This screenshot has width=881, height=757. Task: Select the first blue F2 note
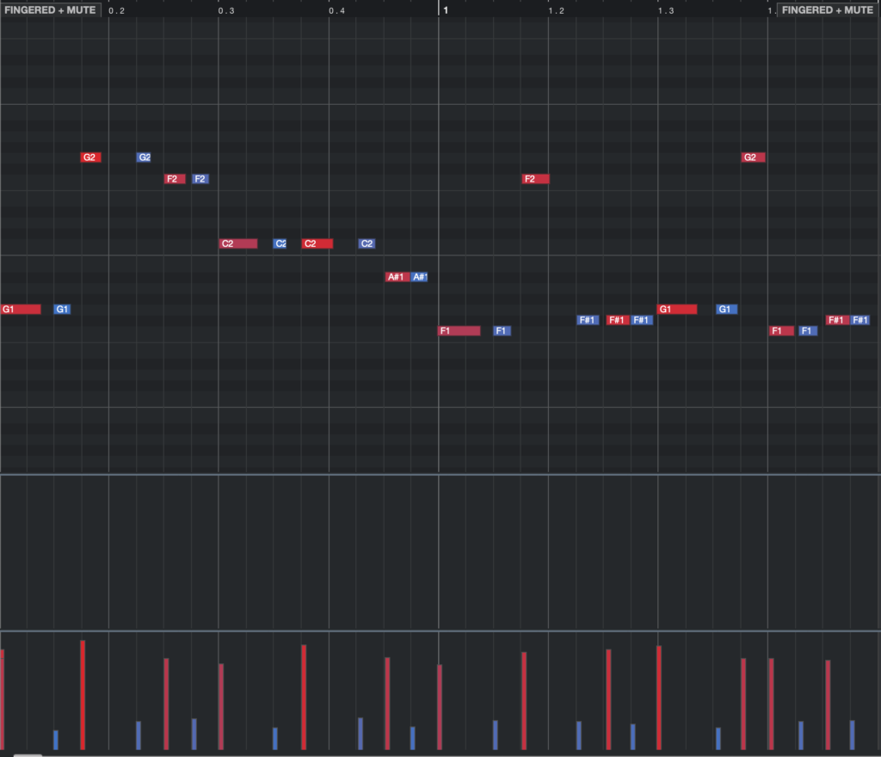coord(200,179)
